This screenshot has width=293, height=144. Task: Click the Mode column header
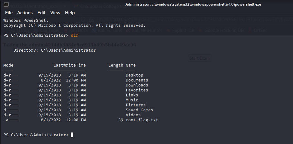(8, 65)
